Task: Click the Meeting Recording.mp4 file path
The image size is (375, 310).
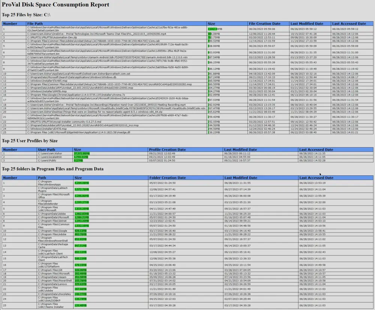Action: (106, 105)
